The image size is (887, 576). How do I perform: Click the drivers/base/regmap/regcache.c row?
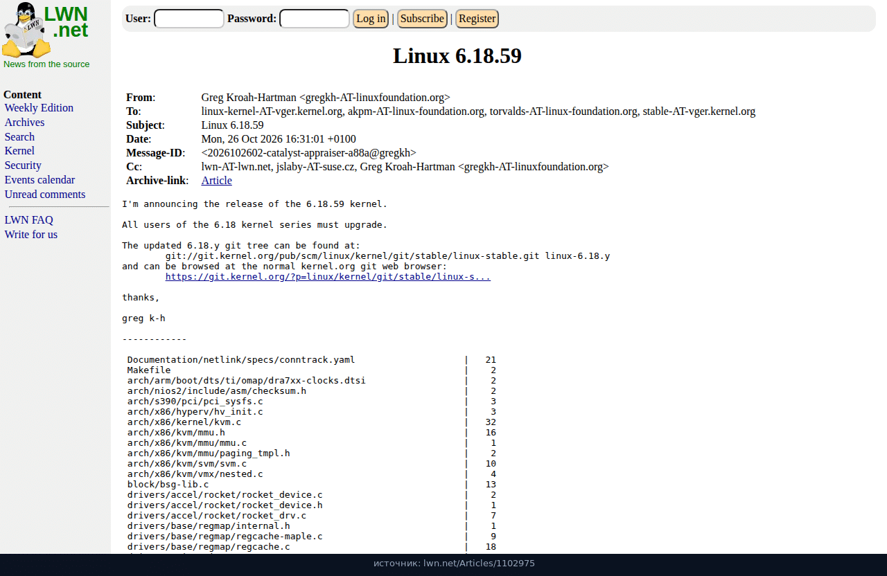pos(312,547)
